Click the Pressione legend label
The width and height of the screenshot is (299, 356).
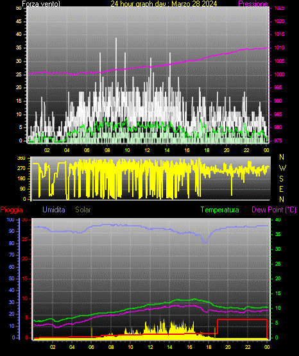[253, 4]
